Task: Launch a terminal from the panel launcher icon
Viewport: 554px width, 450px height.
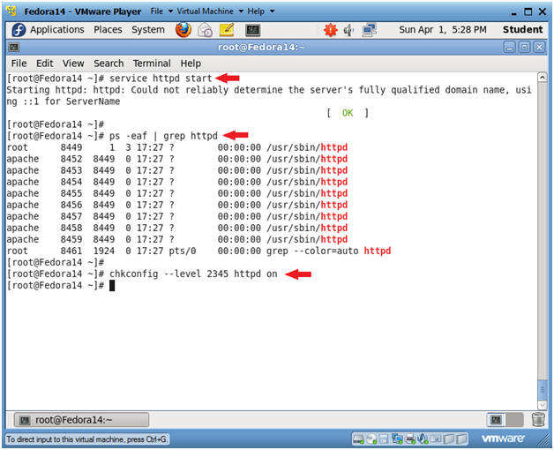Action: [252, 30]
